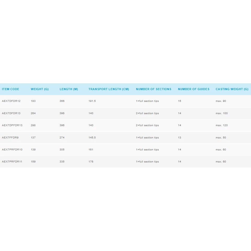Image resolution: width=251 pixels, height=251 pixels.
Task: Click the NUMBER OF GUIDES header
Action: click(x=194, y=89)
